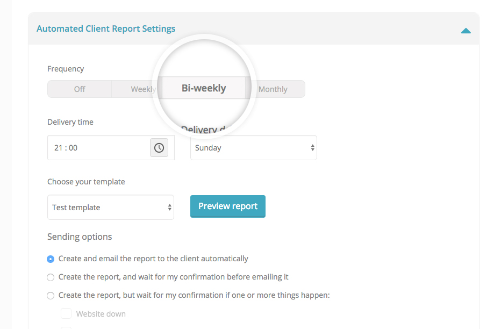Choose 'wait for confirmation if things happen' radio
Viewport: 494px width, 329px height.
pos(51,296)
